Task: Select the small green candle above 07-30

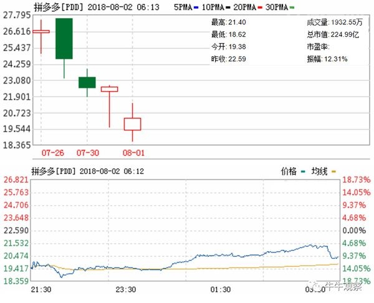Action: click(x=87, y=82)
